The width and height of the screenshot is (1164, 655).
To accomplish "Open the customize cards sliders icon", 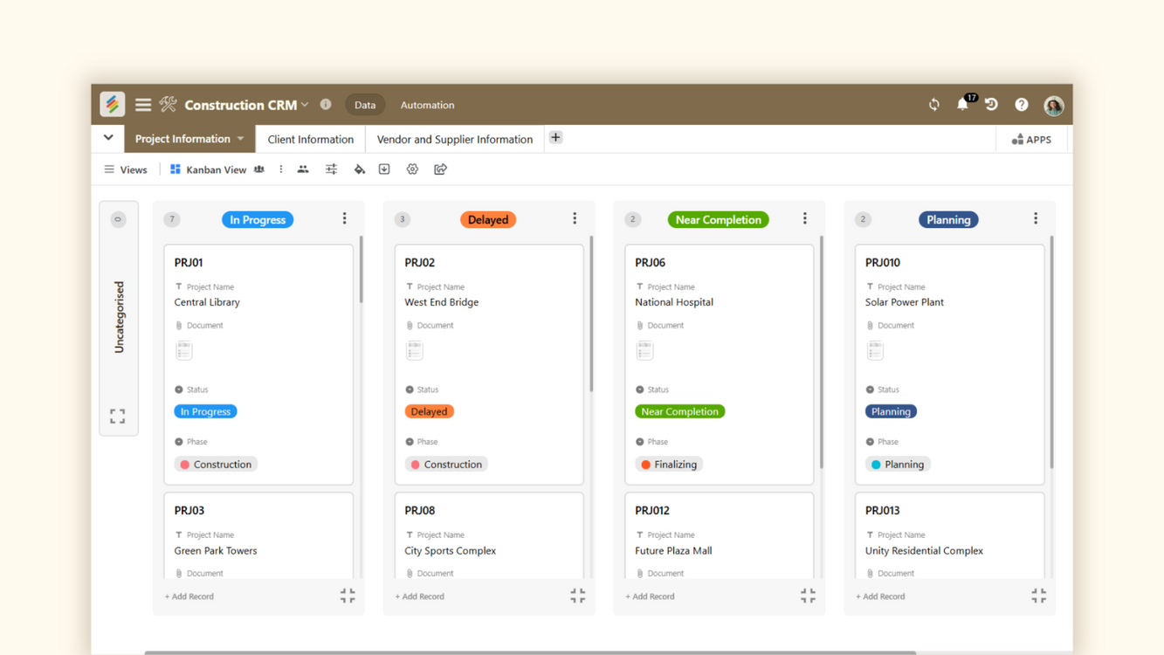I will (331, 169).
